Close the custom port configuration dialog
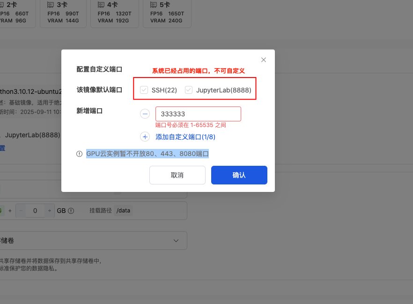The height and width of the screenshot is (304, 413). (264, 60)
